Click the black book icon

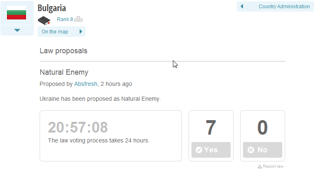(x=44, y=21)
